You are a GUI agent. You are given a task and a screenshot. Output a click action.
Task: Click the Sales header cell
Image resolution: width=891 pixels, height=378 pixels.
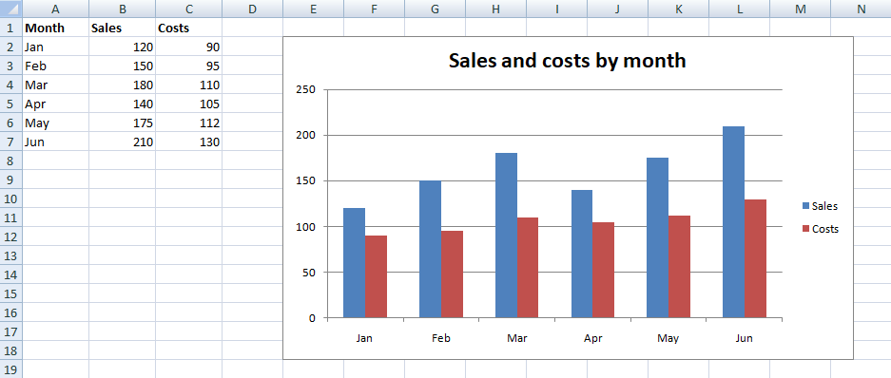[122, 28]
